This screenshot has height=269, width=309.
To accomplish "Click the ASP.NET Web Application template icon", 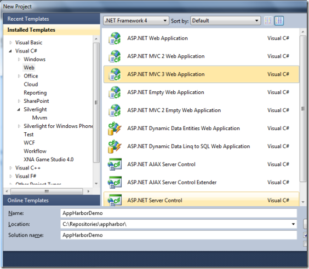I will point(115,38).
